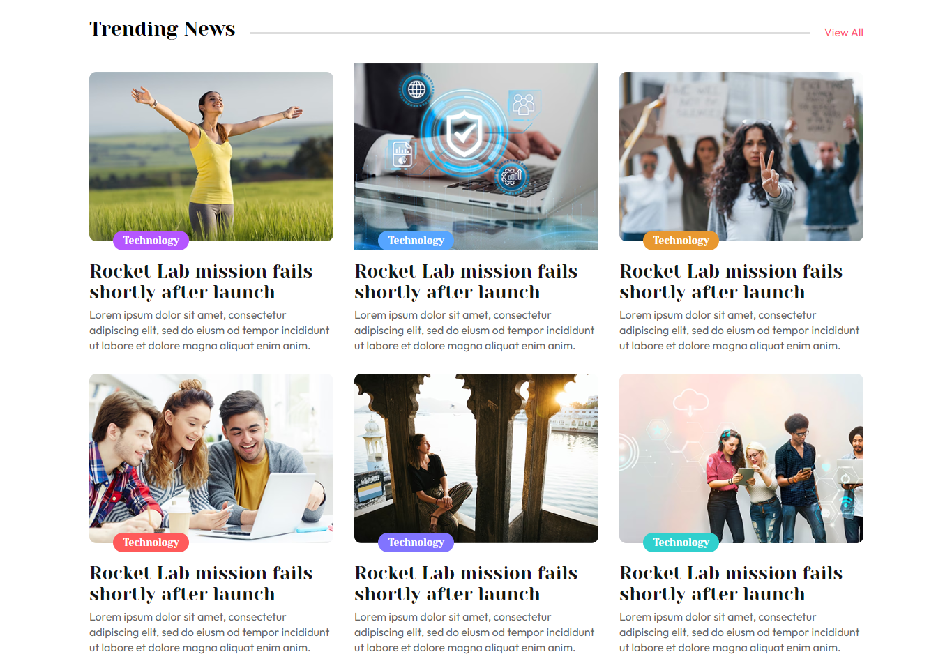
Task: Click the red Technology tag on students card
Action: (151, 542)
